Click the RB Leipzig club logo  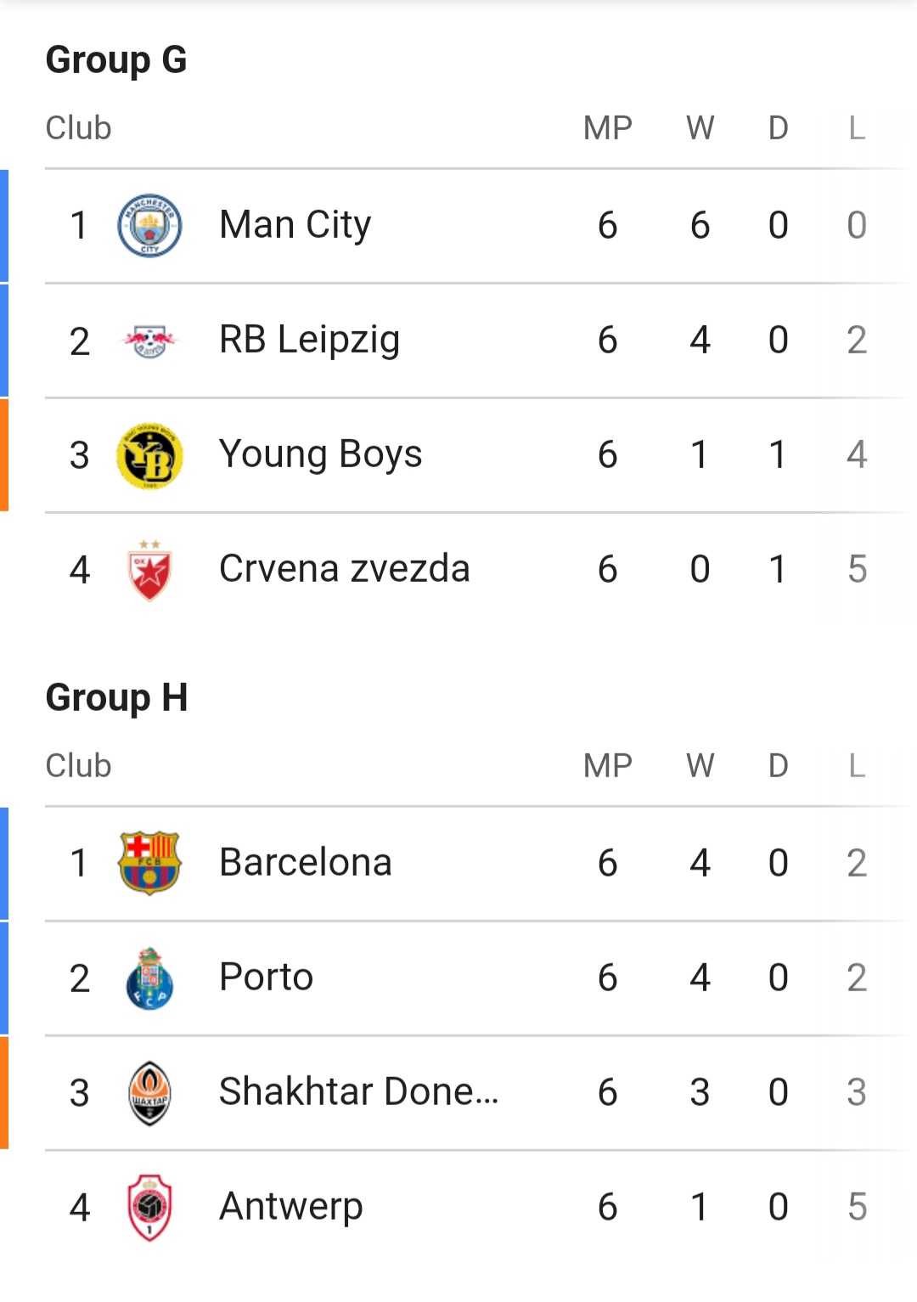pyautogui.click(x=149, y=341)
